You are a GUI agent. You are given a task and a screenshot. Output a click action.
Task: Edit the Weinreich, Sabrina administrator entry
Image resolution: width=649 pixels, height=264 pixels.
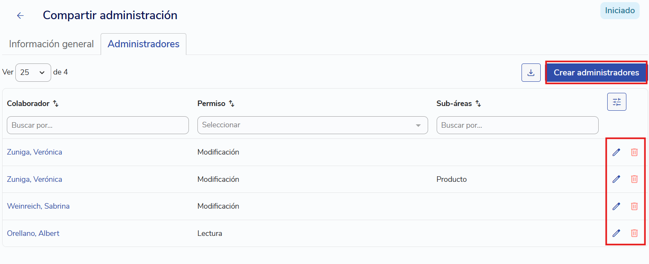click(x=616, y=206)
